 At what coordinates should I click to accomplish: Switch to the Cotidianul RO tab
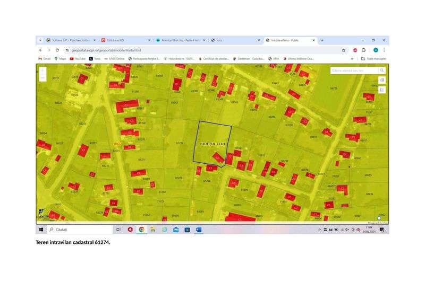point(126,40)
